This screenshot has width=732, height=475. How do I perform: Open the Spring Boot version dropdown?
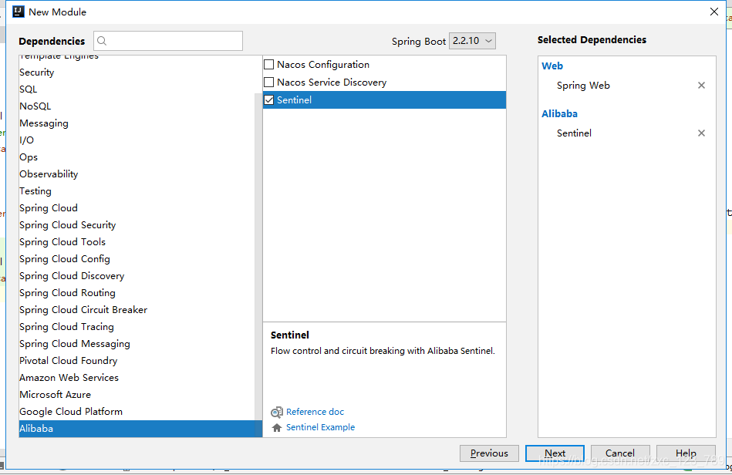(472, 41)
